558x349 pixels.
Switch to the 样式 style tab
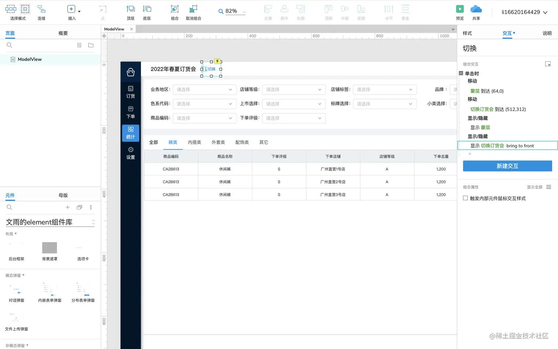pyautogui.click(x=467, y=33)
